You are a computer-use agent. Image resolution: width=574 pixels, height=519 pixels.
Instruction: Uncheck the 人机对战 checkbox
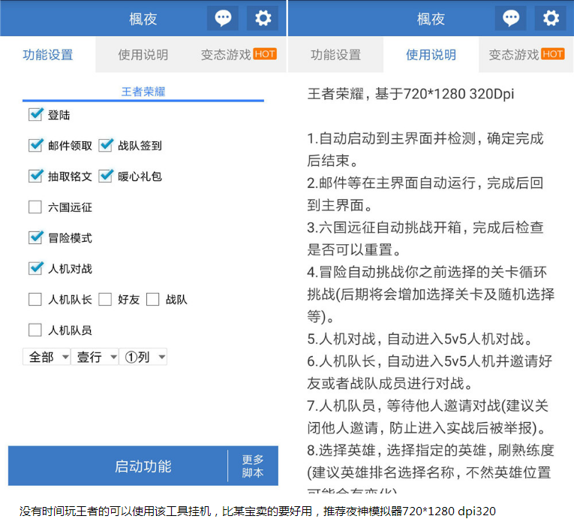click(35, 269)
